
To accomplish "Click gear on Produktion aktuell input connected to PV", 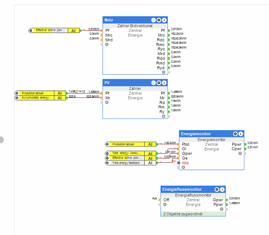I will 17,93.
